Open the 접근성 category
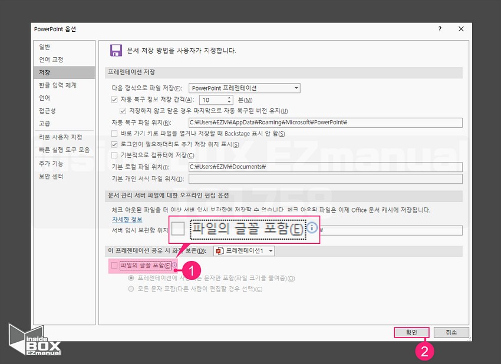The image size is (501, 364). click(x=64, y=111)
